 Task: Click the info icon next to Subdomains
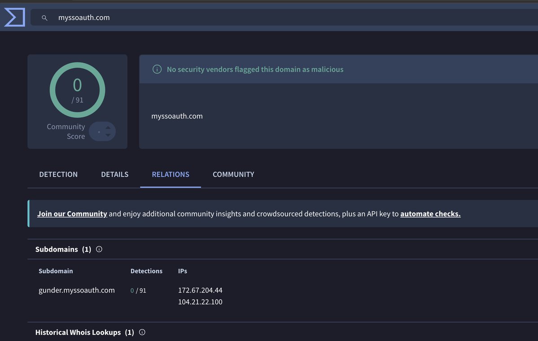coord(99,249)
